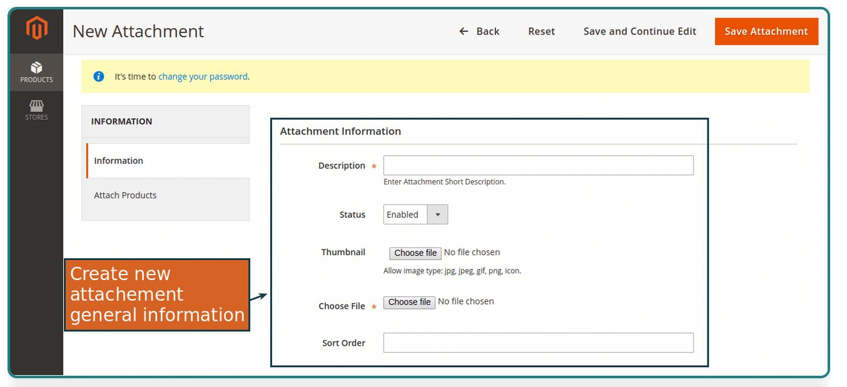847x387 pixels.
Task: Click the Back arrow icon
Action: click(463, 31)
